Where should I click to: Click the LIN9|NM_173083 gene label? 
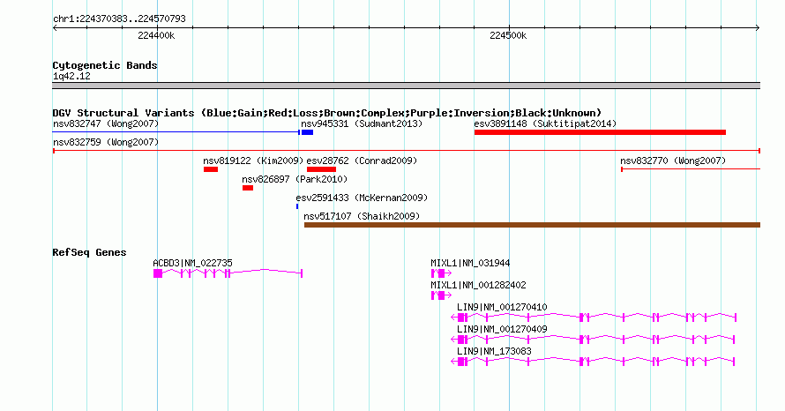494,351
